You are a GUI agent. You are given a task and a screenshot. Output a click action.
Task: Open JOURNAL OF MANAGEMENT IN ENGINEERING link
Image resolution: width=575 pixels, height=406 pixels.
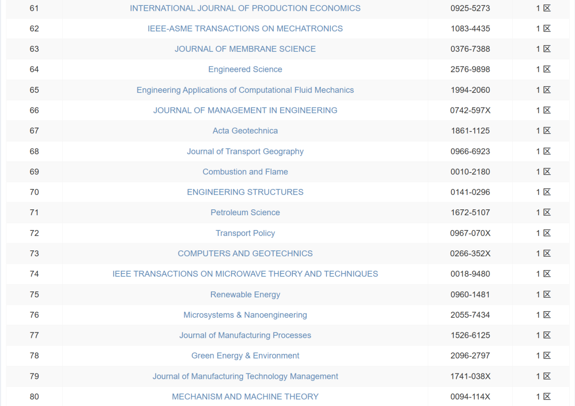tap(245, 110)
